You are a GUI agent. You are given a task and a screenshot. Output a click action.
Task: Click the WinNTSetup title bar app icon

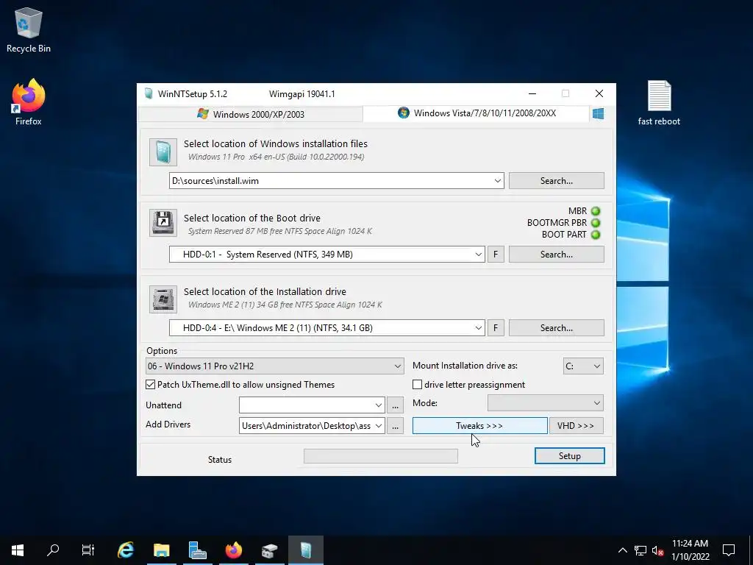[x=149, y=93]
